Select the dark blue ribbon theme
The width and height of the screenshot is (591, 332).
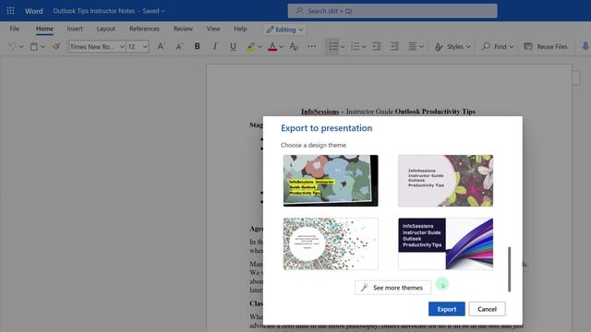pyautogui.click(x=445, y=243)
